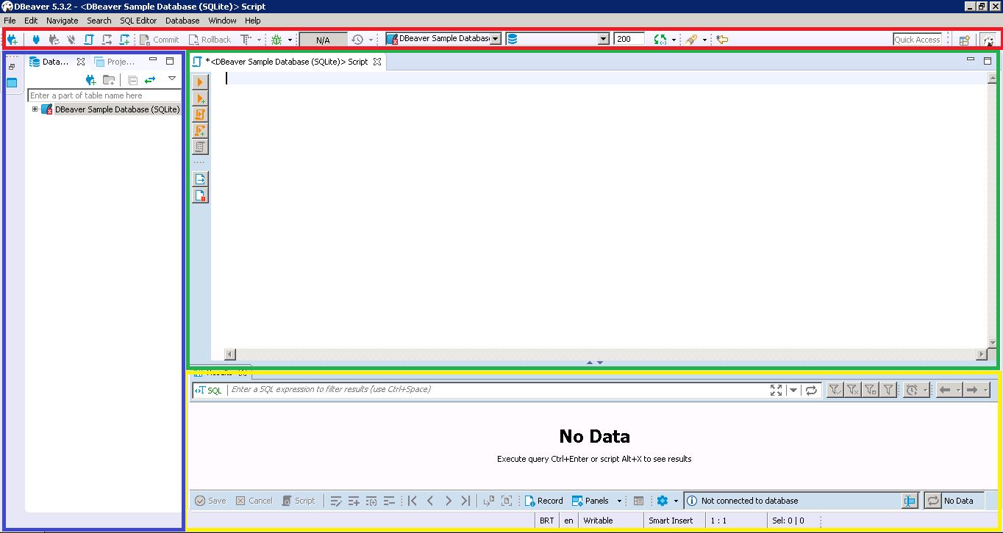This screenshot has height=533, width=1003.
Task: Toggle the grid/text presentation icon
Action: coord(638,501)
